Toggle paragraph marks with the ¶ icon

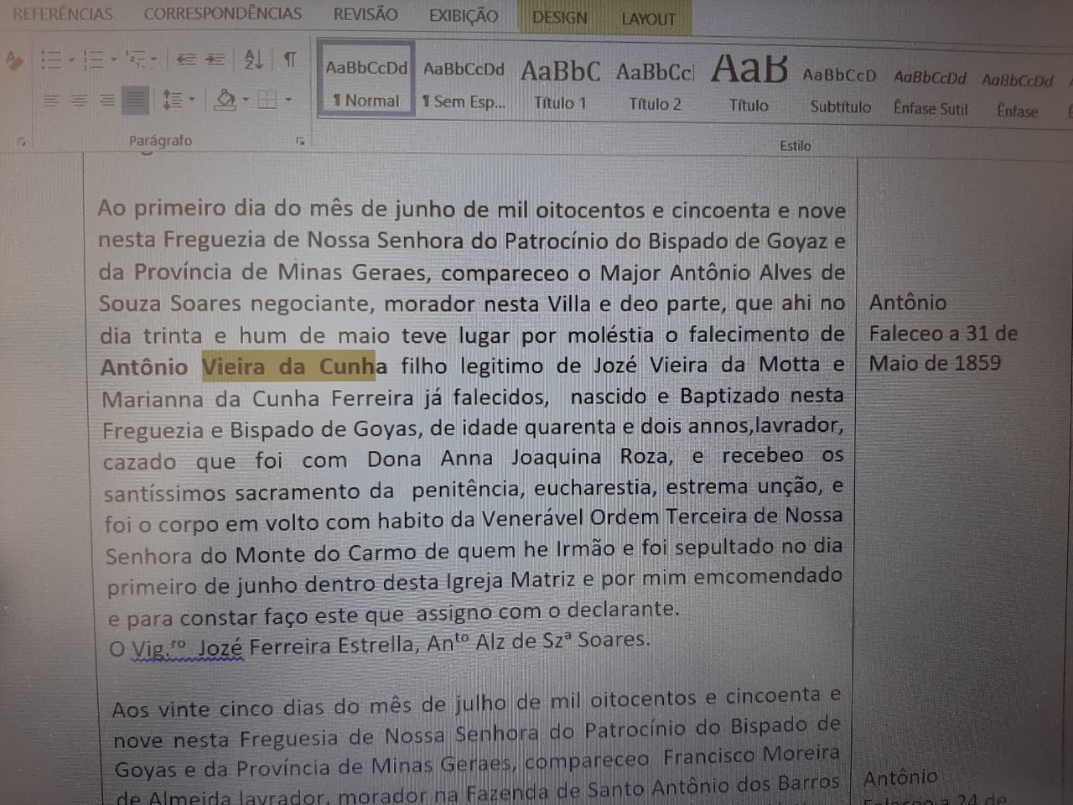click(290, 61)
